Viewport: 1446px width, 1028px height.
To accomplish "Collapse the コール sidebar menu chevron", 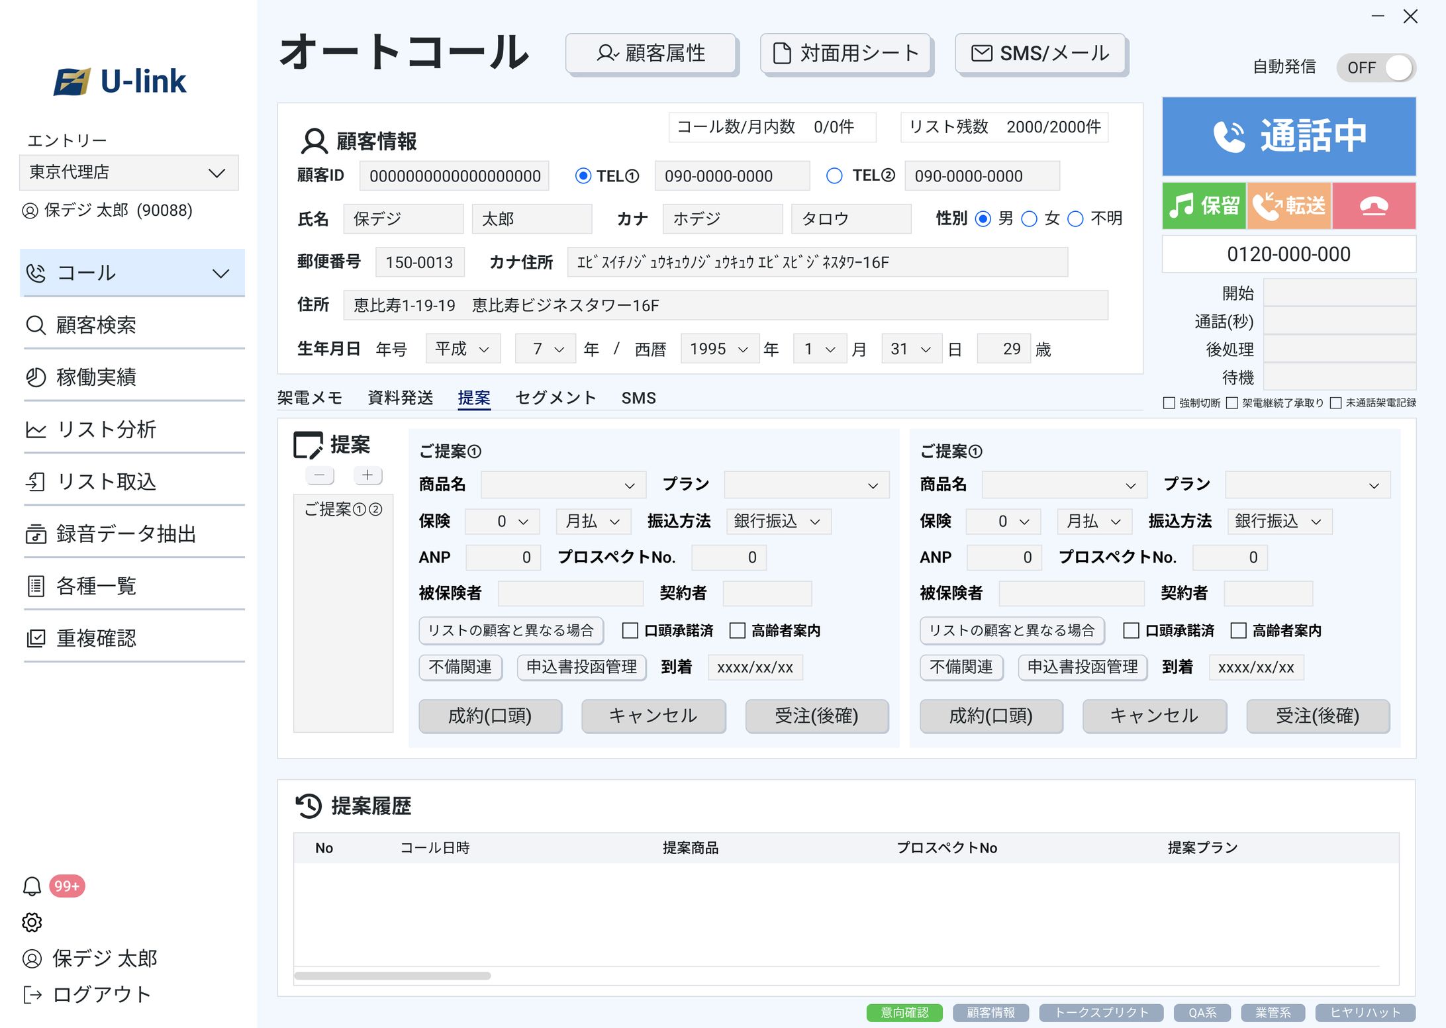I will tap(220, 273).
